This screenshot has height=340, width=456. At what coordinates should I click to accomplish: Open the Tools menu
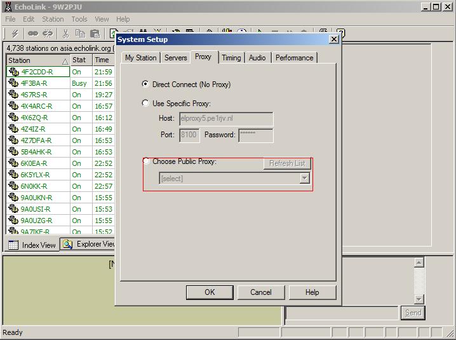click(x=79, y=19)
